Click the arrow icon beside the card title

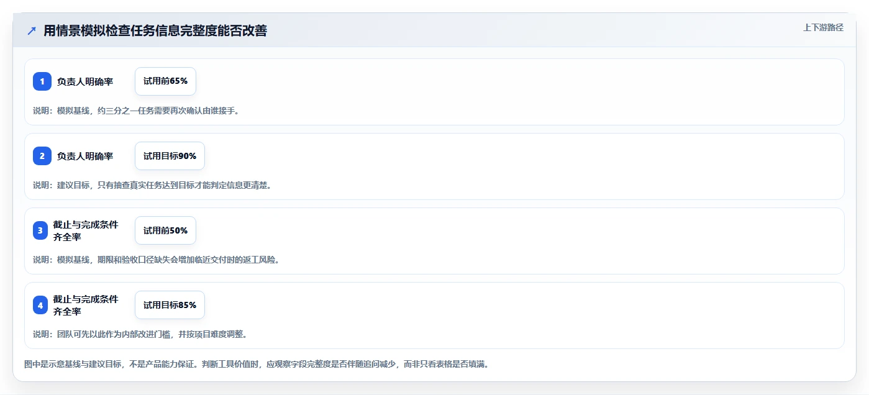32,31
